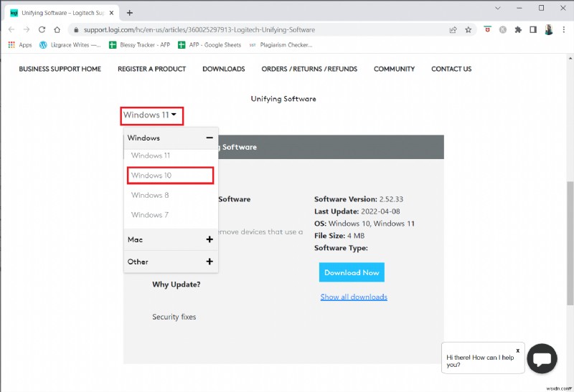Expand the Mac section plus icon
574x392 pixels.
(210, 239)
